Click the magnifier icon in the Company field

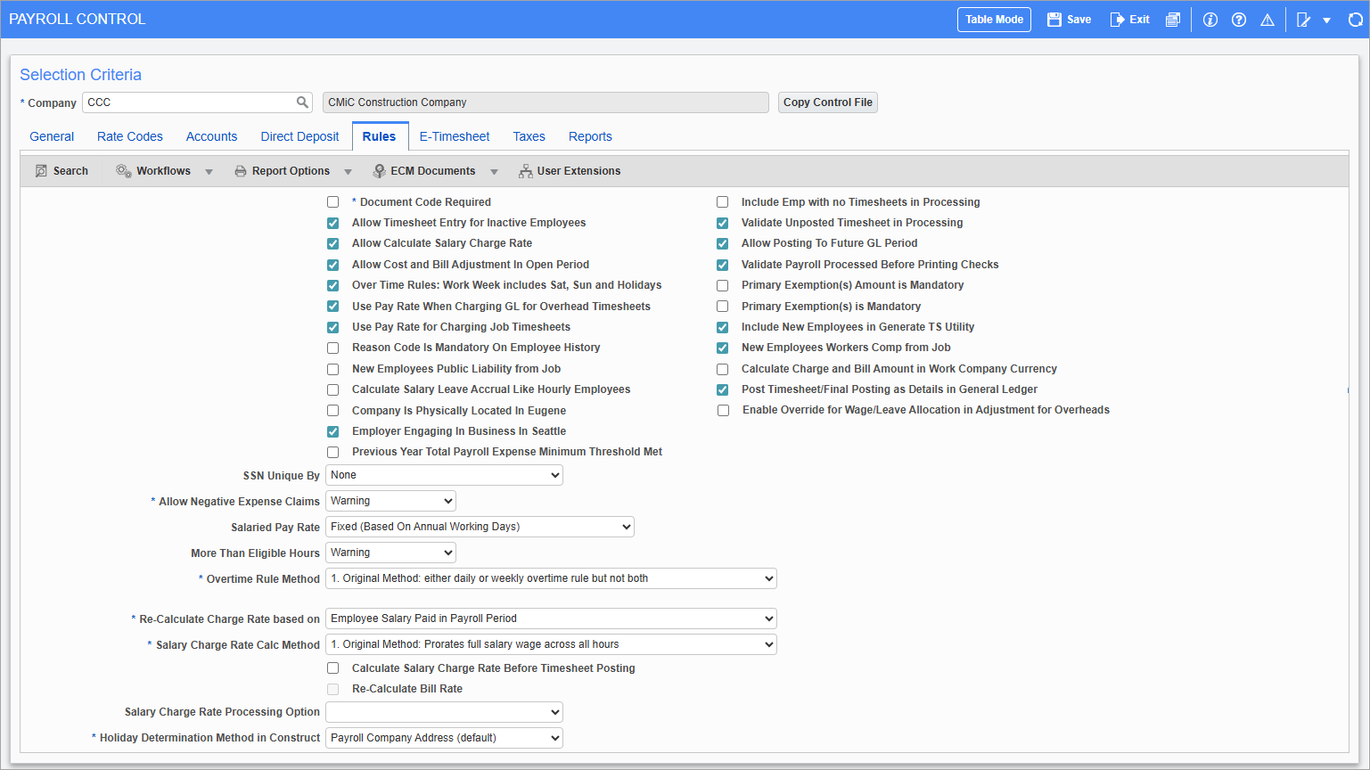pos(302,102)
